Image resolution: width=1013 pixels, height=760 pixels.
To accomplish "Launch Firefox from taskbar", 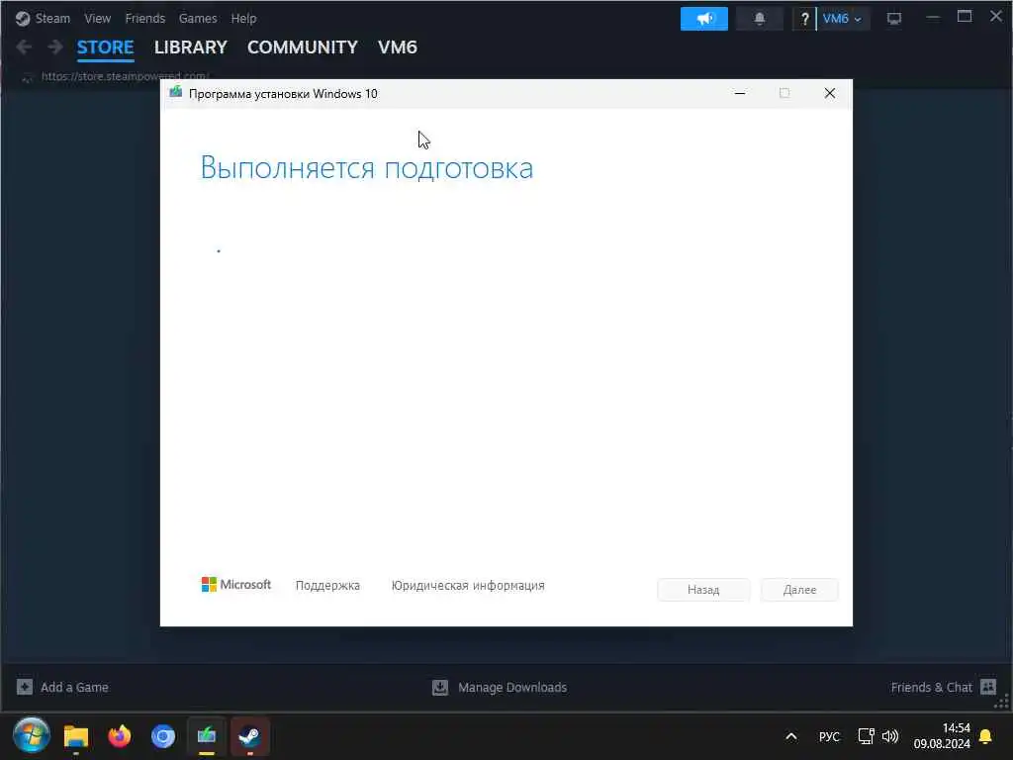I will 120,736.
